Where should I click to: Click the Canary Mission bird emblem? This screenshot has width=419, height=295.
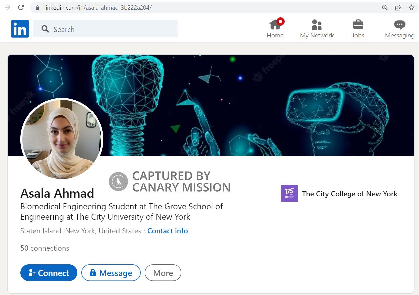click(x=118, y=181)
